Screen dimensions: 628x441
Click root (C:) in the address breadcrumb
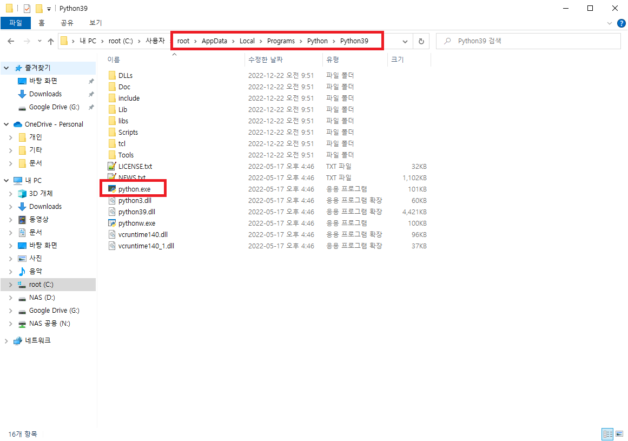[x=121, y=41]
